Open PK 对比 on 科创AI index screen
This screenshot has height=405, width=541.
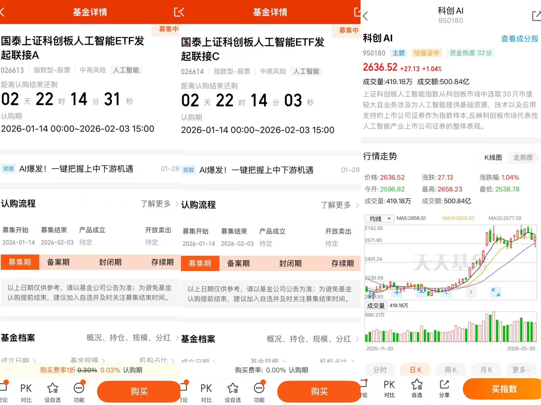[389, 389]
